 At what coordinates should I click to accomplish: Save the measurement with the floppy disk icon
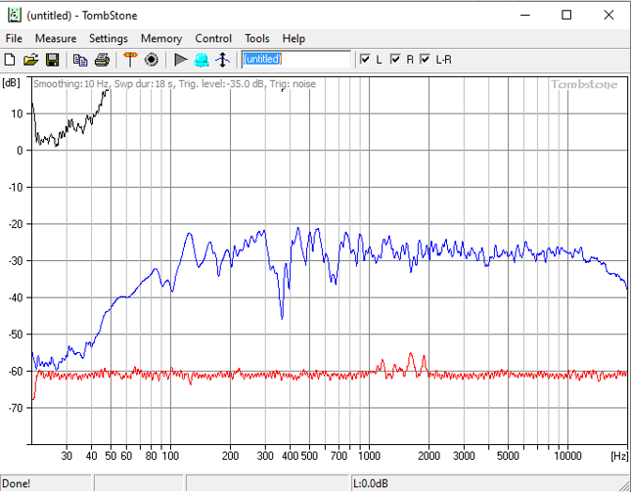pos(52,60)
